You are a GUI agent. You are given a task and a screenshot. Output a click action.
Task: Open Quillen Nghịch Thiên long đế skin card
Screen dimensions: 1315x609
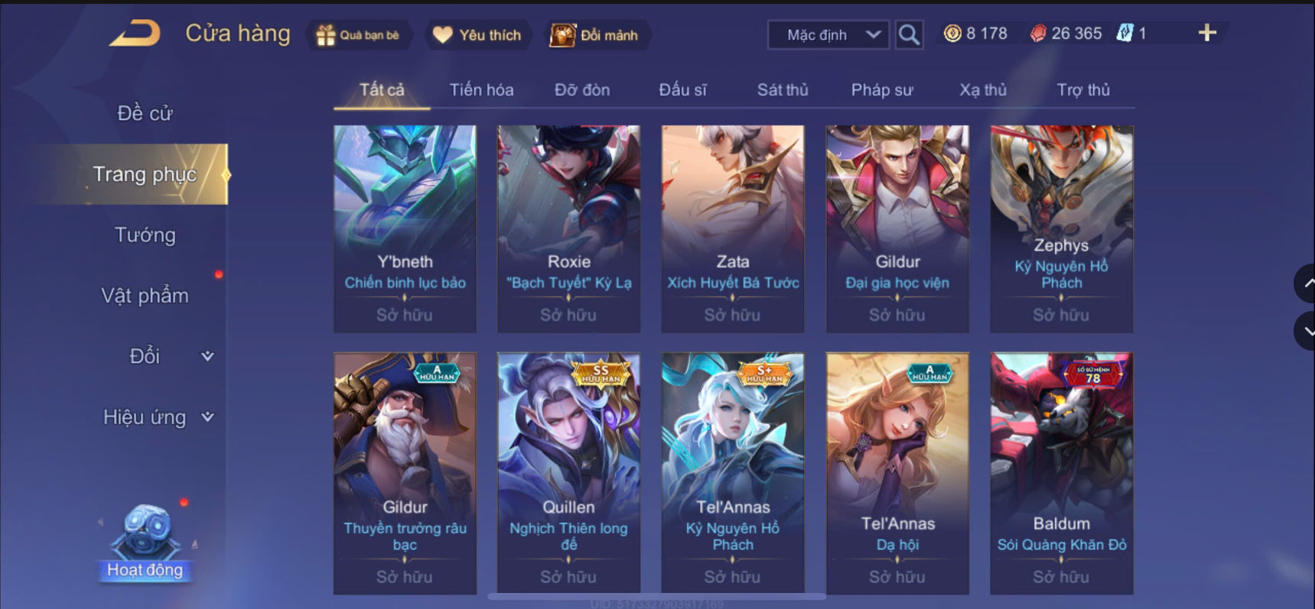(568, 473)
